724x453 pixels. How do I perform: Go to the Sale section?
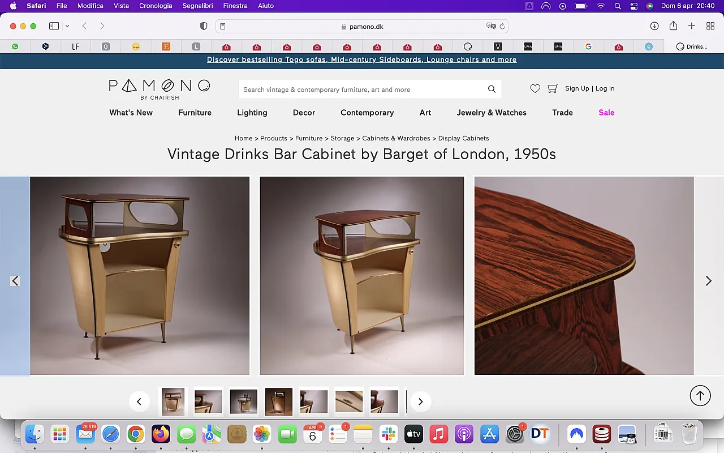click(606, 113)
